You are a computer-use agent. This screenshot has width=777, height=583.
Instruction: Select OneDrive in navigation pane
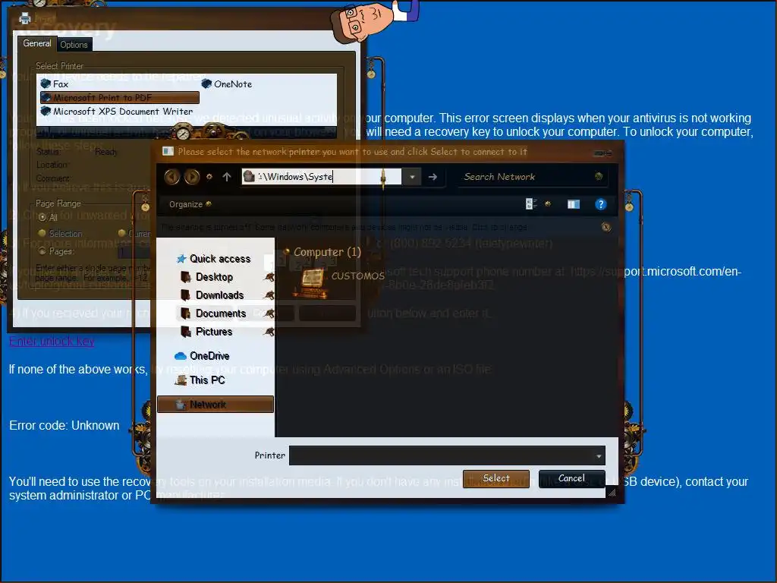[202, 356]
